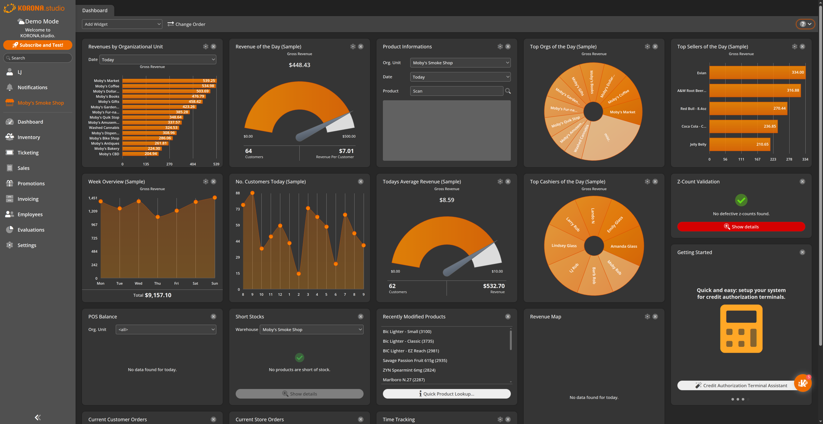Open the Dashboard tab
Image resolution: width=823 pixels, height=424 pixels.
(x=95, y=10)
